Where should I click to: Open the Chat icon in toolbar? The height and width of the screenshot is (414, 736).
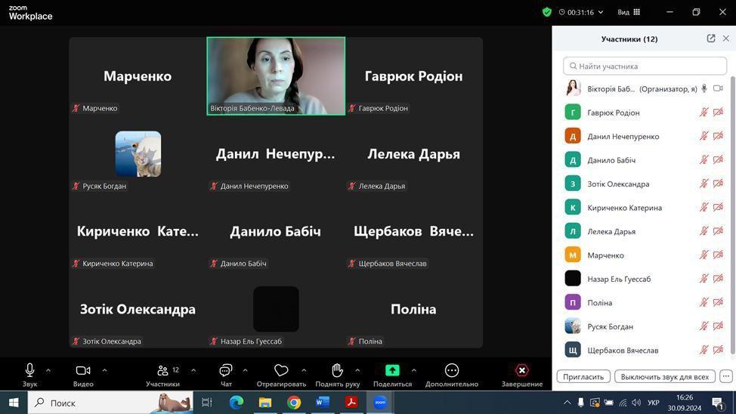point(225,370)
